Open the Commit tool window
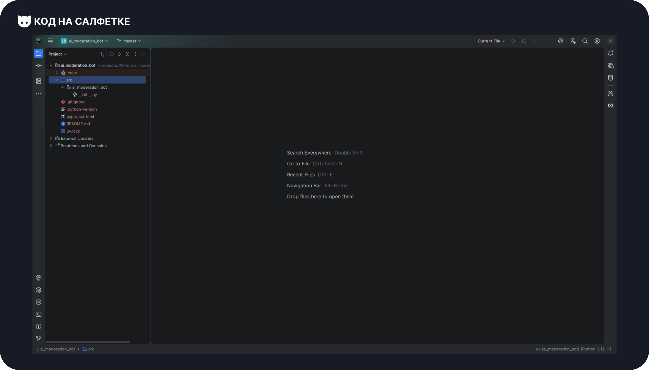This screenshot has height=370, width=649. pos(39,66)
